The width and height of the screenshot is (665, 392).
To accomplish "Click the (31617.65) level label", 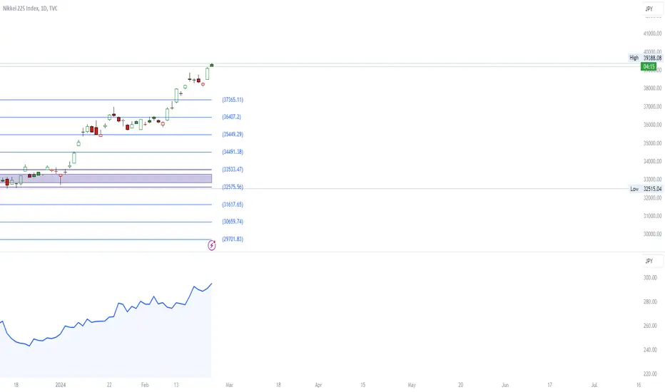I will 233,205.
